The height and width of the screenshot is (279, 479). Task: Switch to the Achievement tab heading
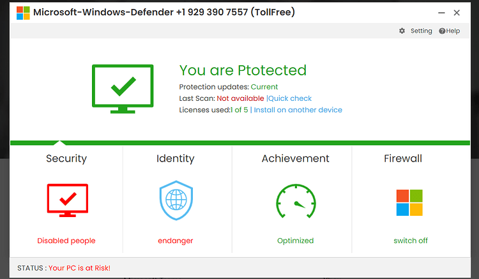[296, 158]
